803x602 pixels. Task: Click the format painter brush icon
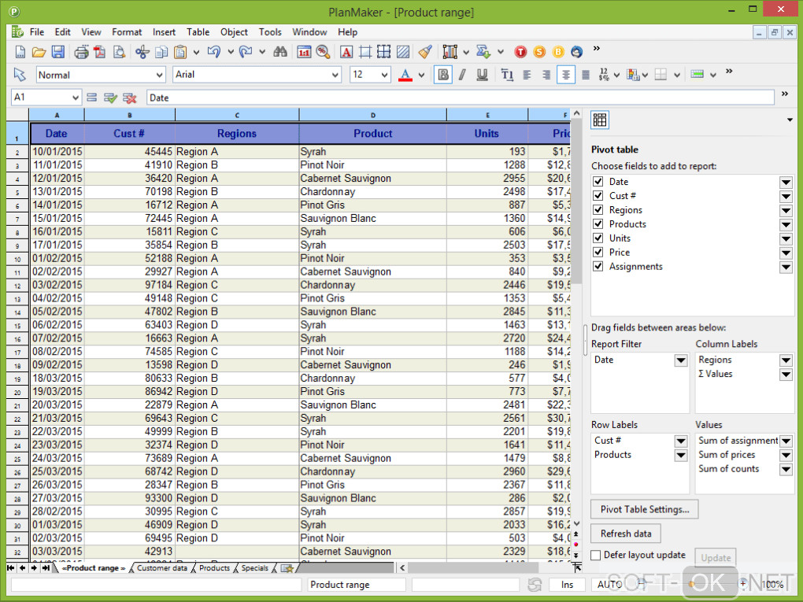pos(425,53)
